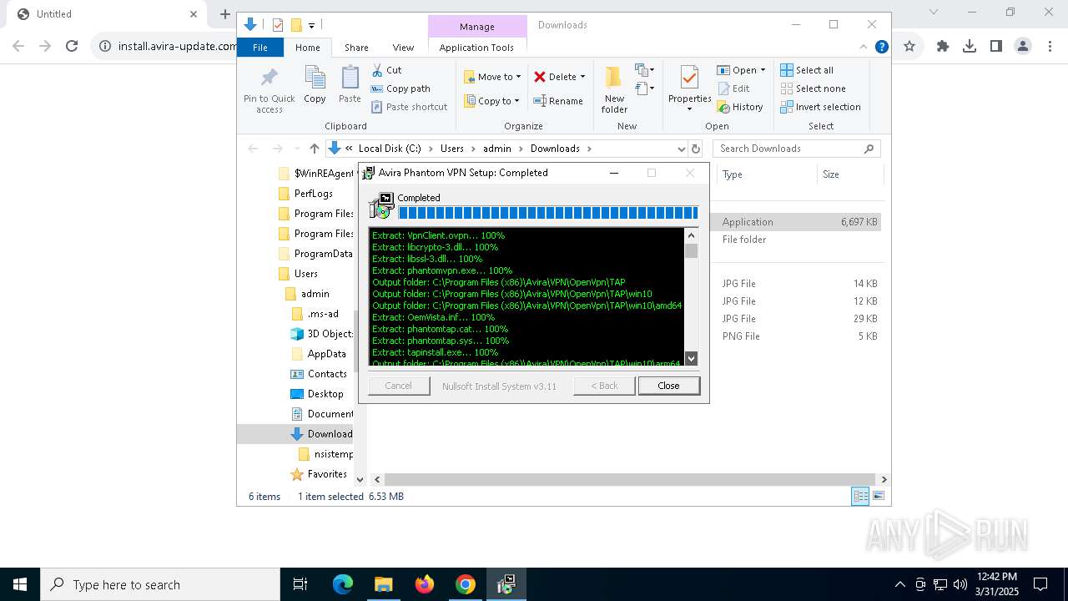This screenshot has width=1068, height=601.
Task: Click the Cut scissors icon
Action: click(377, 70)
